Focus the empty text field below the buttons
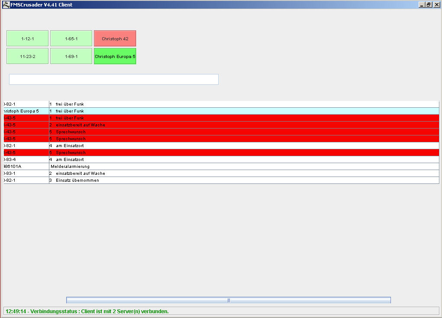Screen dimensions: 442x318 (113, 79)
